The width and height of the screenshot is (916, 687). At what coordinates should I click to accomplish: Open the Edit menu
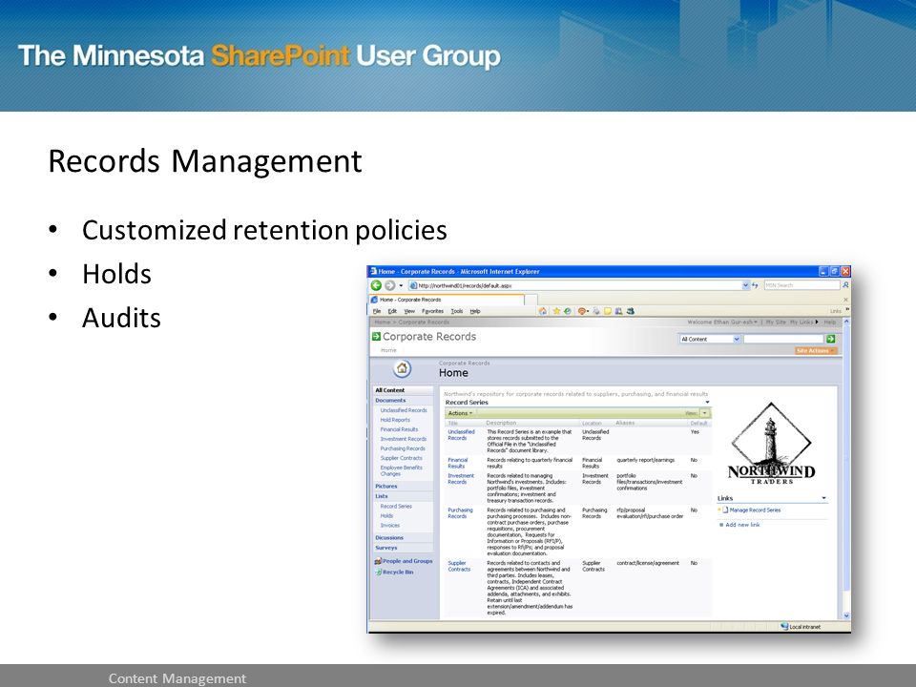point(392,311)
